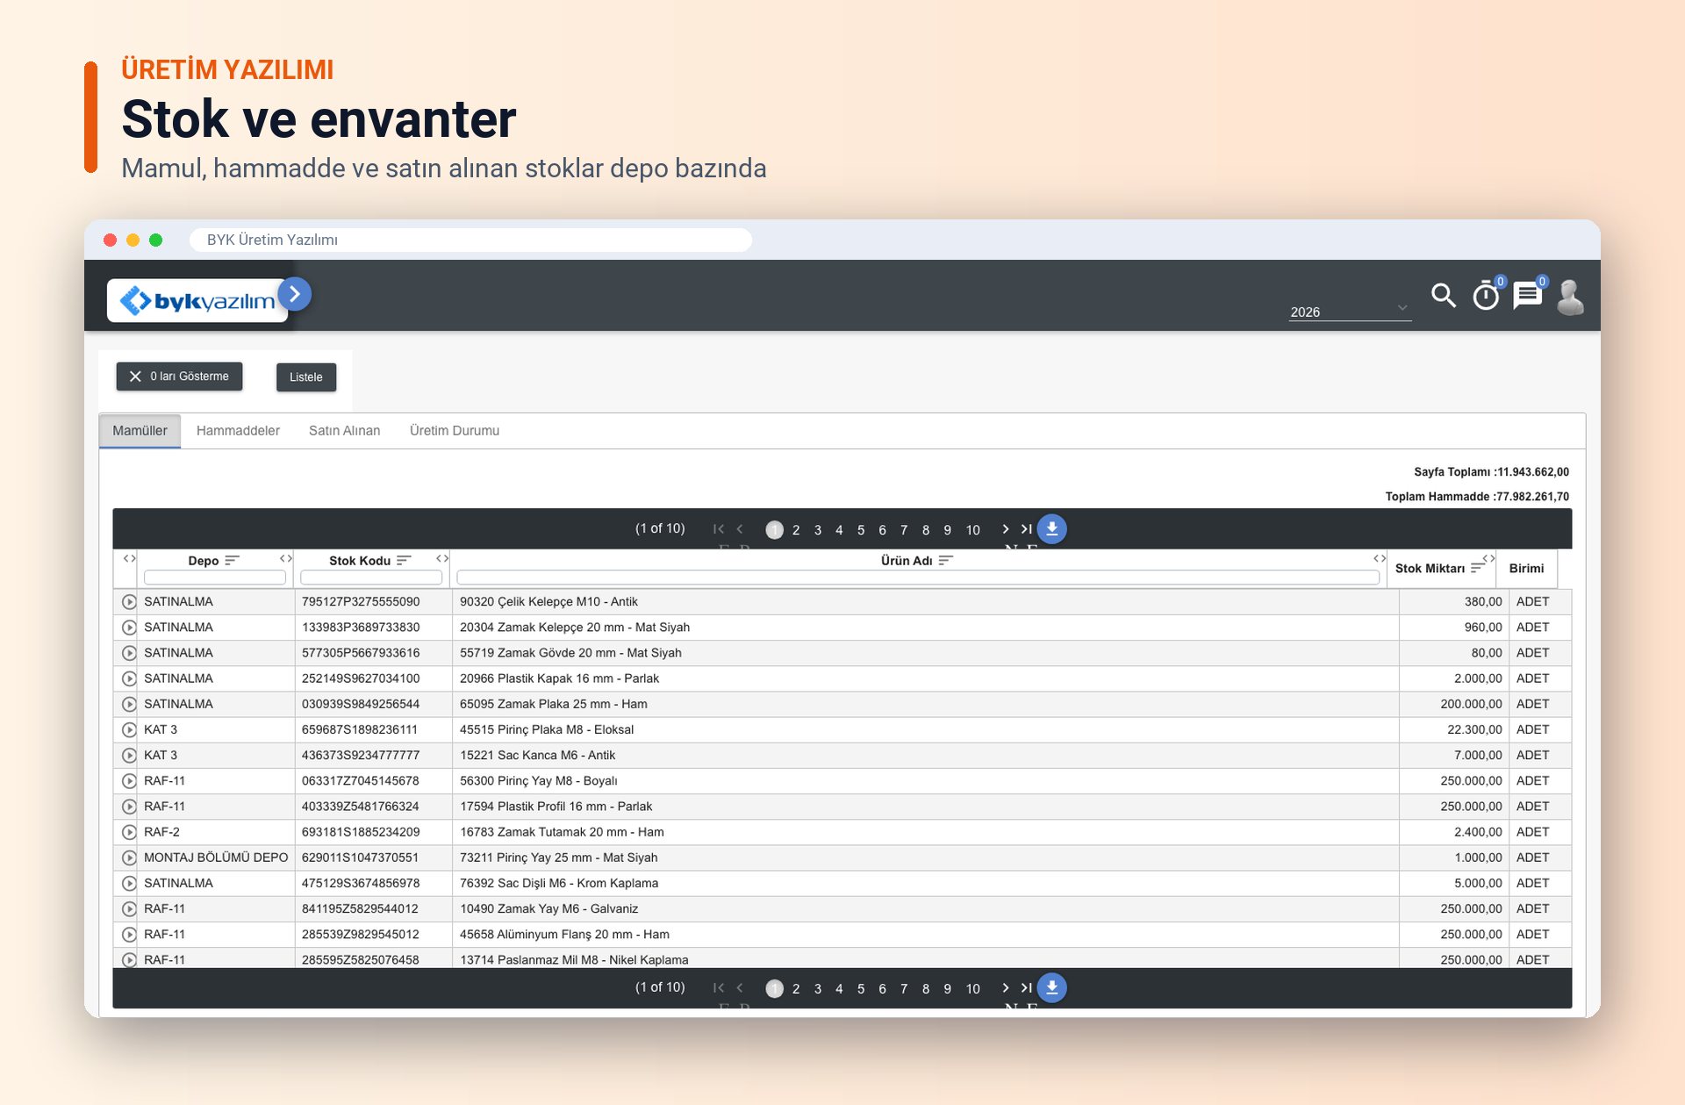
Task: Expand row 795127P3275555090 details
Action: (x=129, y=601)
